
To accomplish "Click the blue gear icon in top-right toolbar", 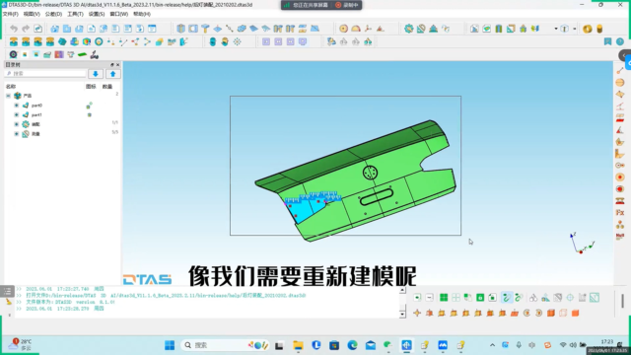I will pyautogui.click(x=409, y=29).
